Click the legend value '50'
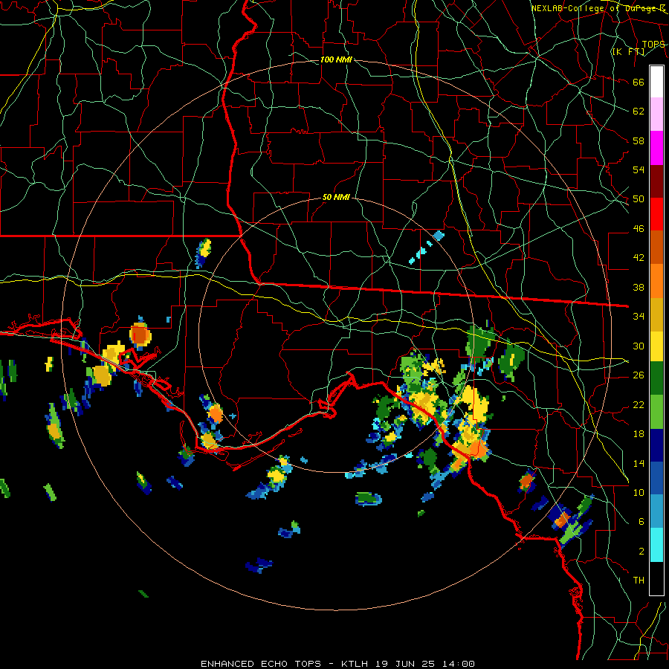Image resolution: width=669 pixels, height=669 pixels. tap(639, 199)
